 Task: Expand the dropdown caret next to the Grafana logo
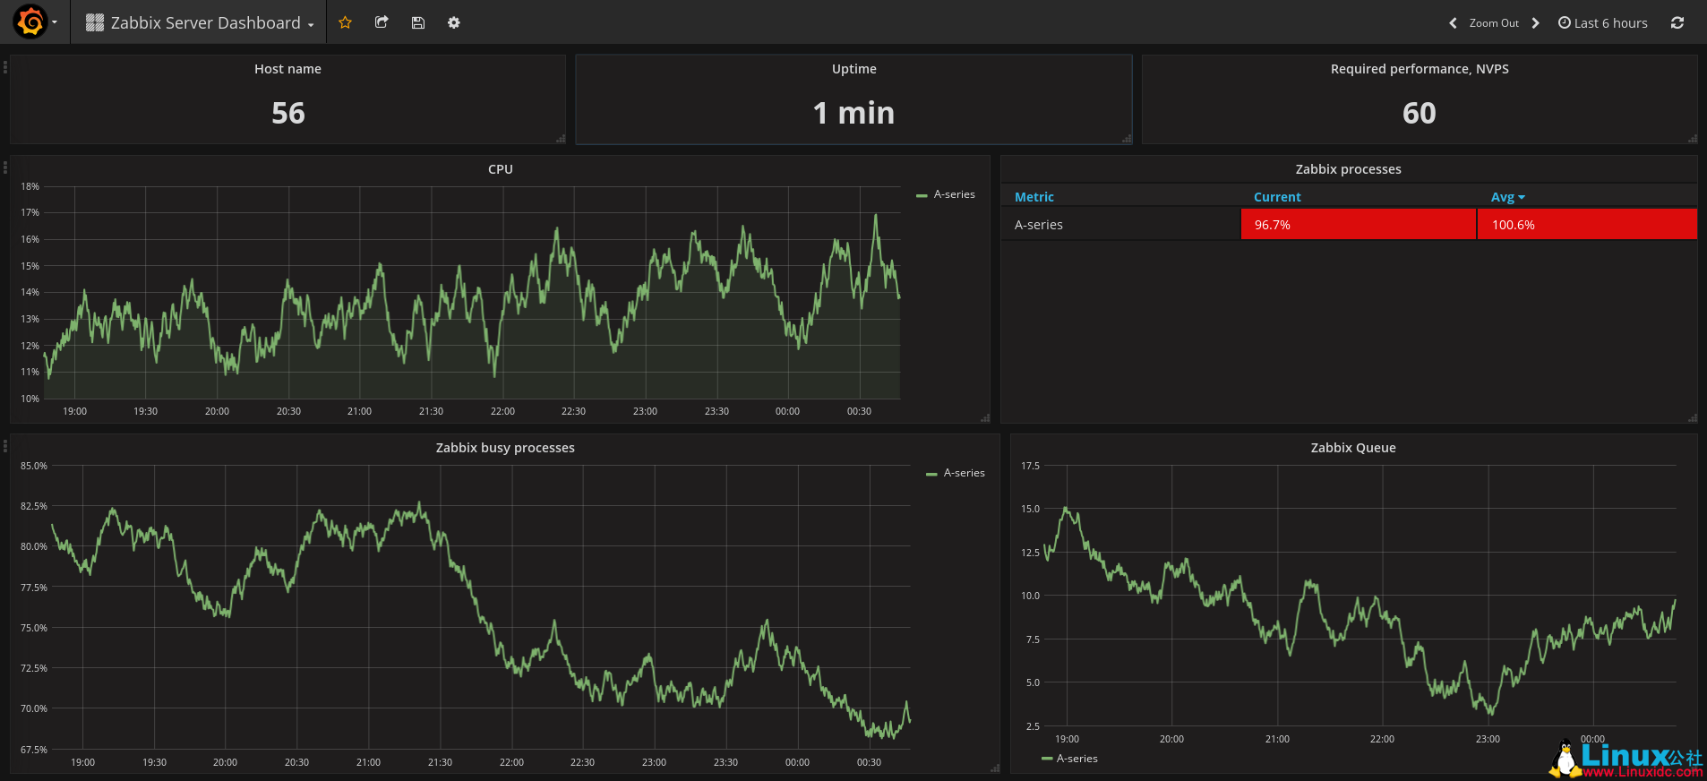point(55,22)
